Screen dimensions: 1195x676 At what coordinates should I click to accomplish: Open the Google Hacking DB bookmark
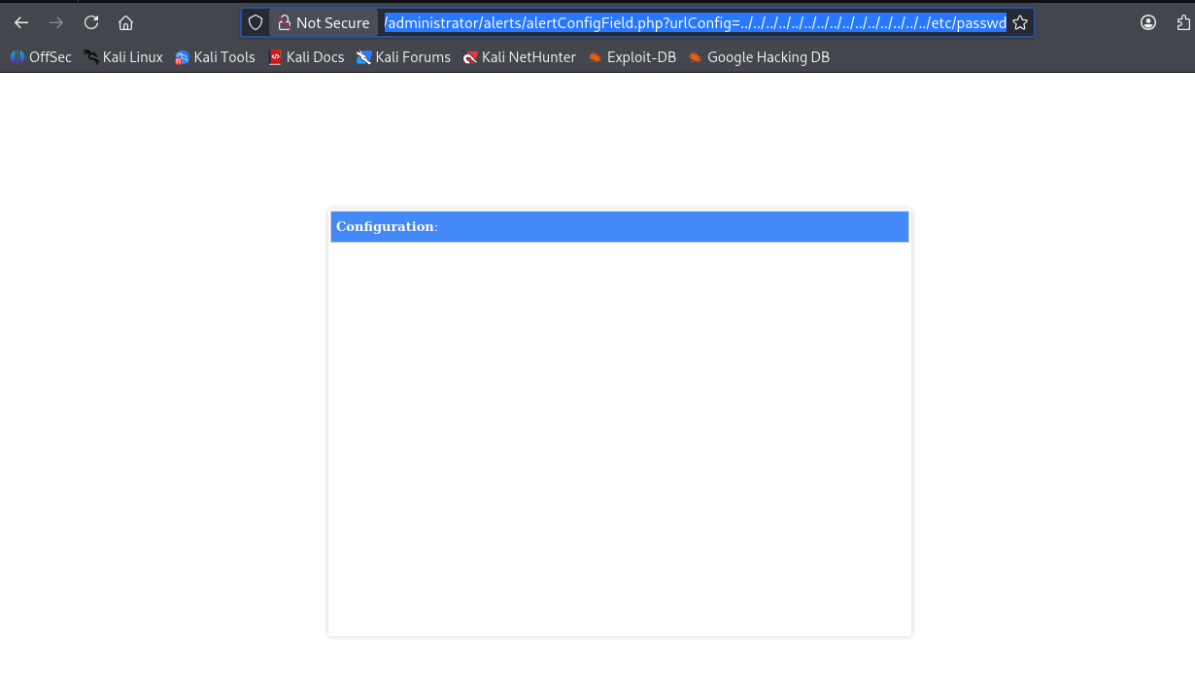(x=759, y=57)
